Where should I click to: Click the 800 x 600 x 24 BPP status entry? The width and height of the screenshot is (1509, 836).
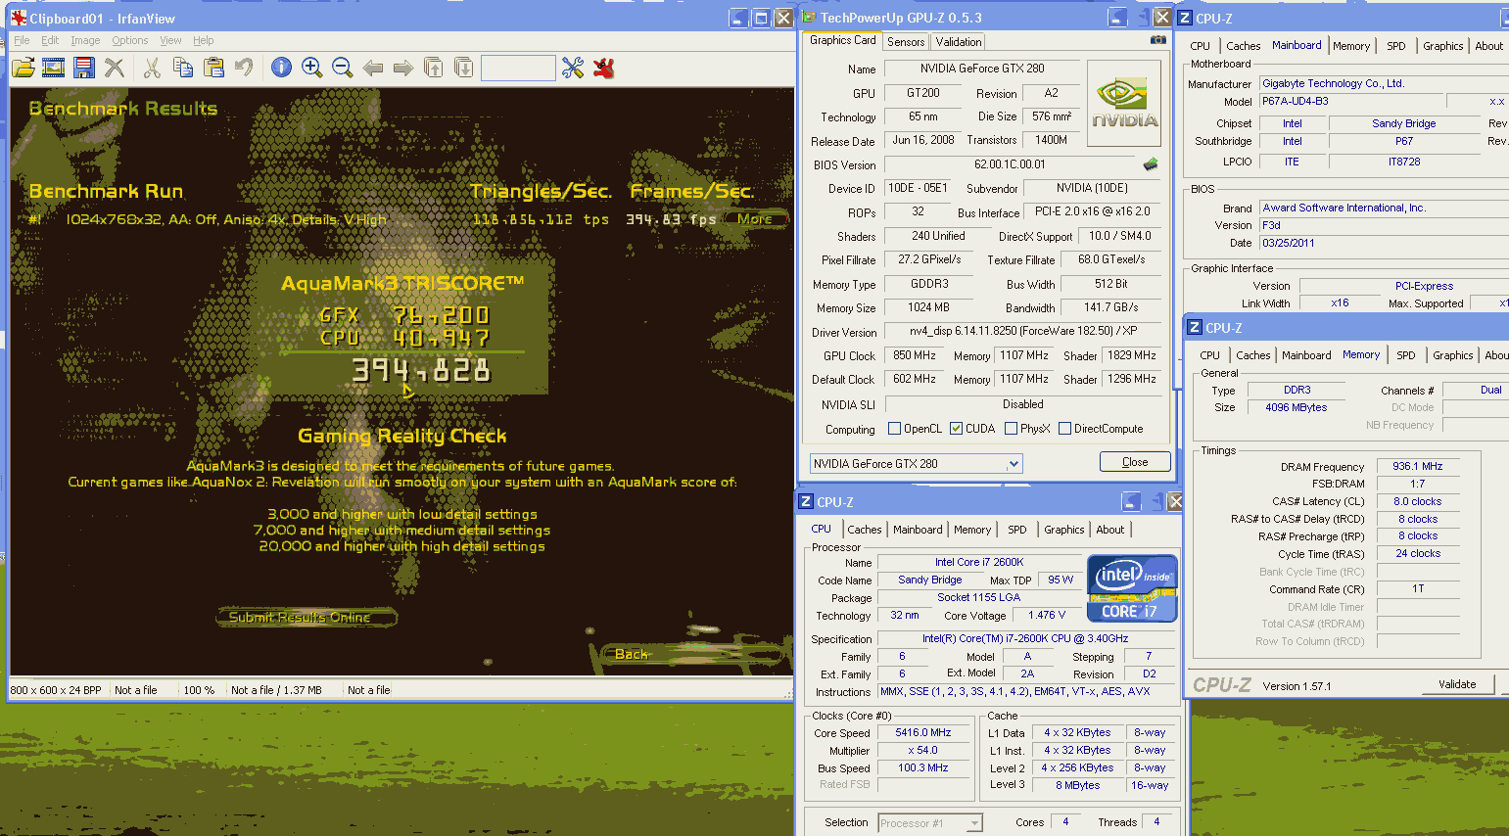pyautogui.click(x=56, y=690)
